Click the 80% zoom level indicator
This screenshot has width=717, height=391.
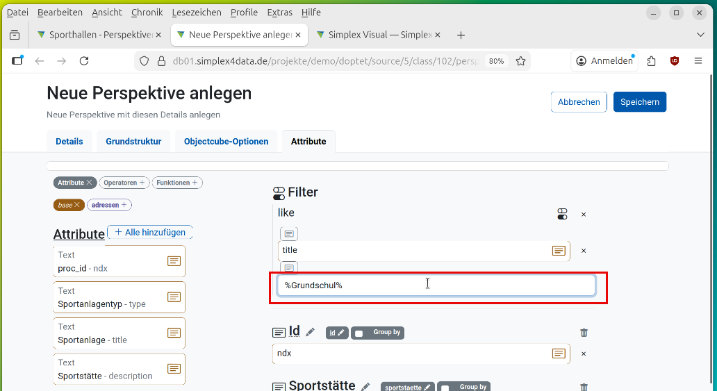pyautogui.click(x=496, y=61)
